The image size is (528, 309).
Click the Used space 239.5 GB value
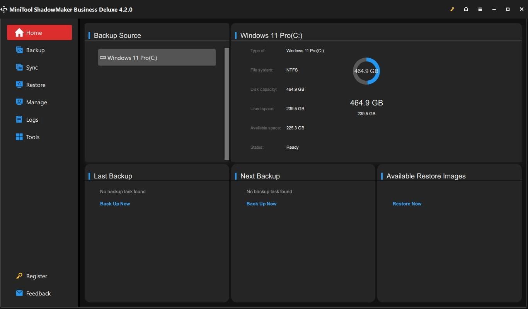(x=295, y=109)
